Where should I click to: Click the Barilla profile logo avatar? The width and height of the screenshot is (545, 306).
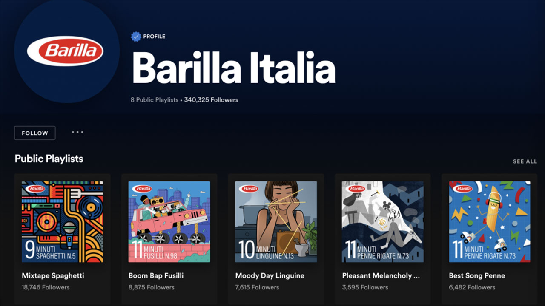pos(67,51)
